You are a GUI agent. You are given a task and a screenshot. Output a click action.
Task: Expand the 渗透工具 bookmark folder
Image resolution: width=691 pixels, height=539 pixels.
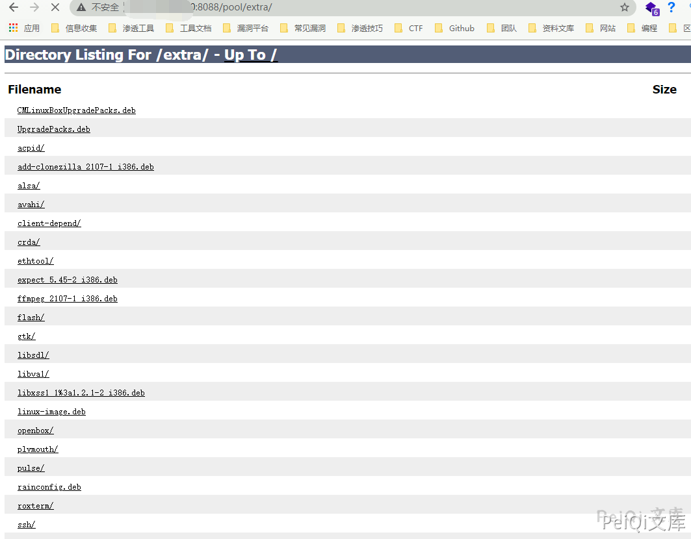coord(131,28)
